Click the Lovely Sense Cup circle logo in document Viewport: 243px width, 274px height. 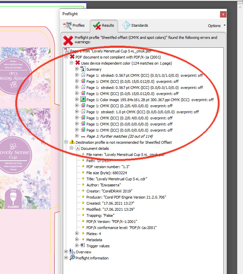[14, 155]
